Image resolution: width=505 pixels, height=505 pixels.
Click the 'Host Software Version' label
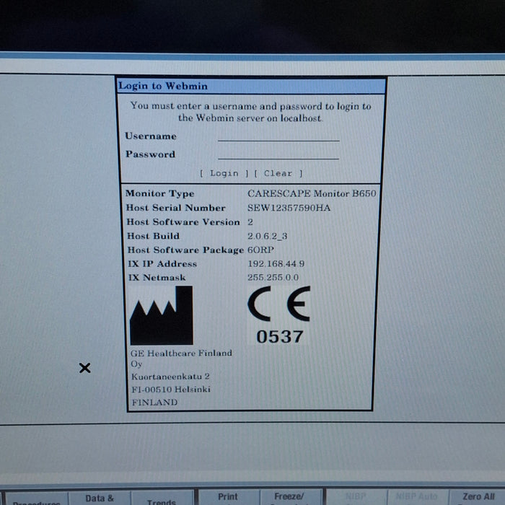(183, 222)
